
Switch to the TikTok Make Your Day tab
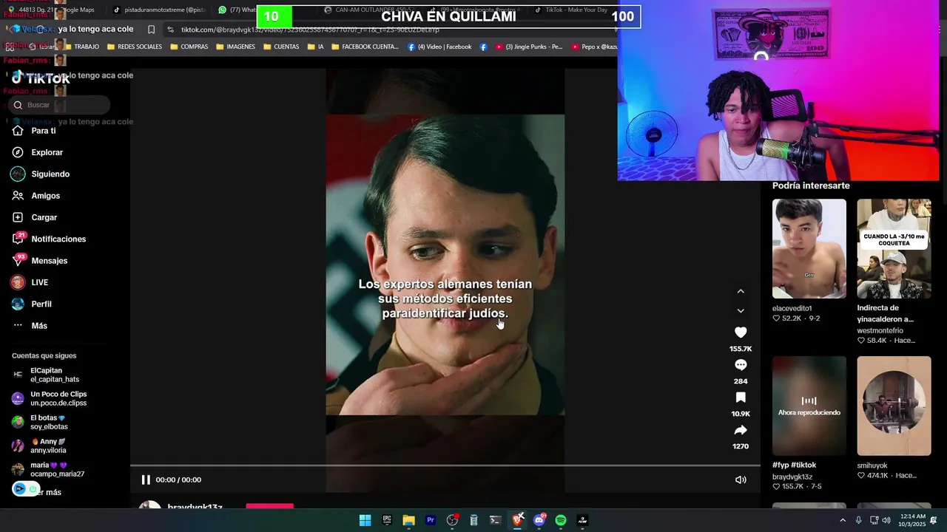tap(570, 10)
